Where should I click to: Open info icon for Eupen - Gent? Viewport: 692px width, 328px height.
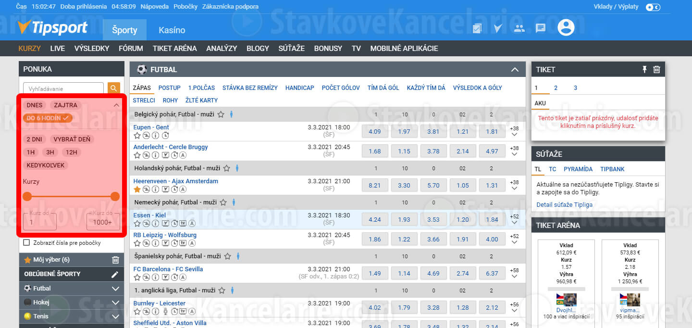pyautogui.click(x=155, y=136)
